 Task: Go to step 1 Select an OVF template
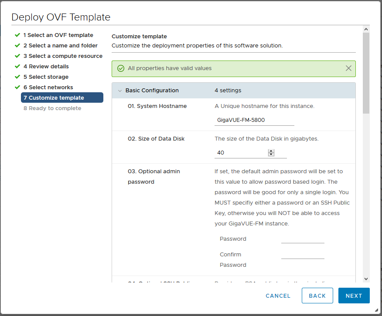(58, 35)
